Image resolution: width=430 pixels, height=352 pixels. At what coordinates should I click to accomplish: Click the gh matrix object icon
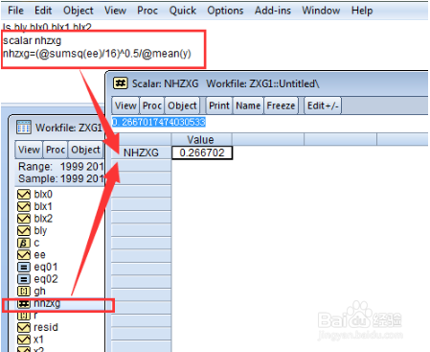(x=24, y=292)
